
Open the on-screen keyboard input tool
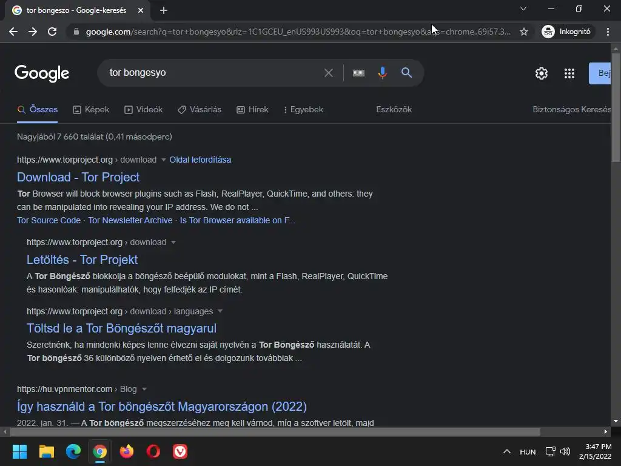click(x=358, y=73)
